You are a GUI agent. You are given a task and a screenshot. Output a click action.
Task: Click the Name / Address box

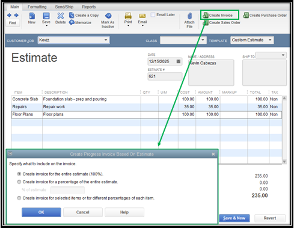pyautogui.click(x=211, y=73)
